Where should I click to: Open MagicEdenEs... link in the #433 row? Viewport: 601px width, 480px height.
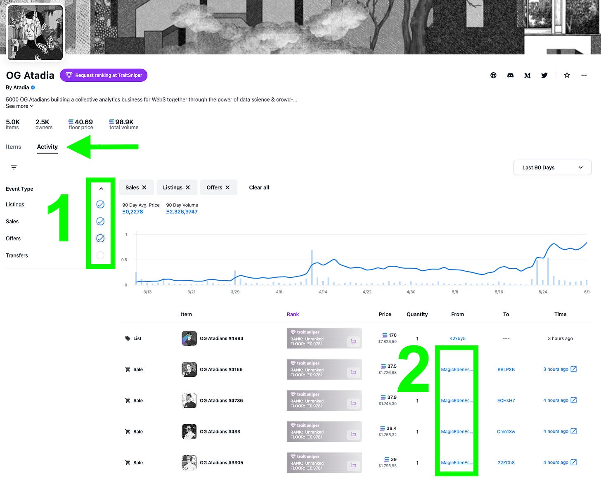(x=457, y=432)
